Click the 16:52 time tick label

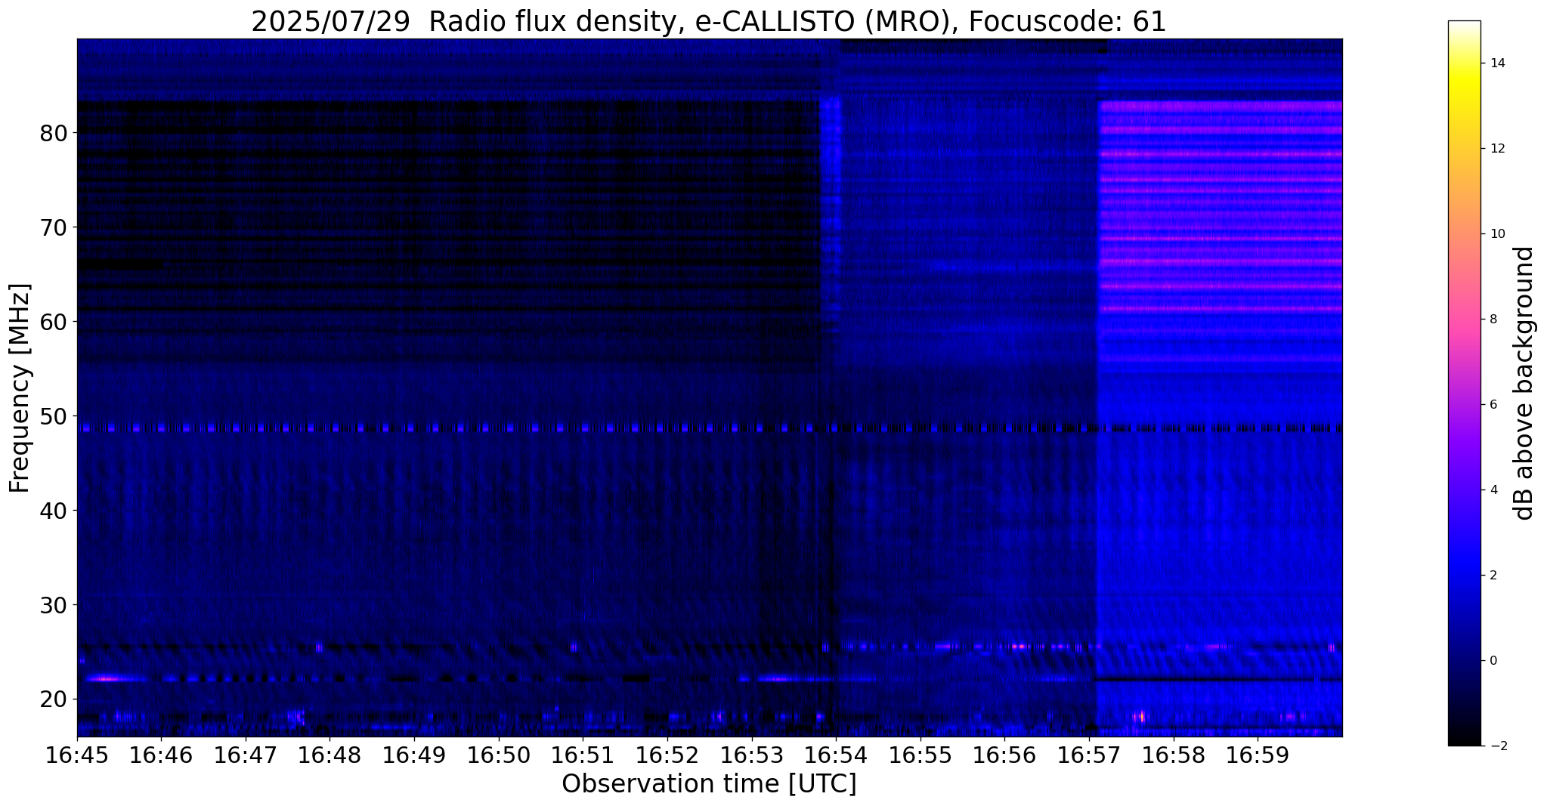[x=667, y=755]
